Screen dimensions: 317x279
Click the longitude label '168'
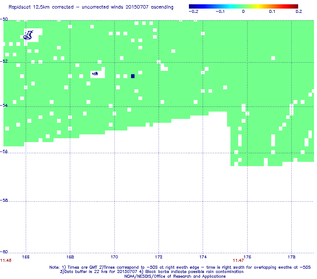[x=70, y=257]
